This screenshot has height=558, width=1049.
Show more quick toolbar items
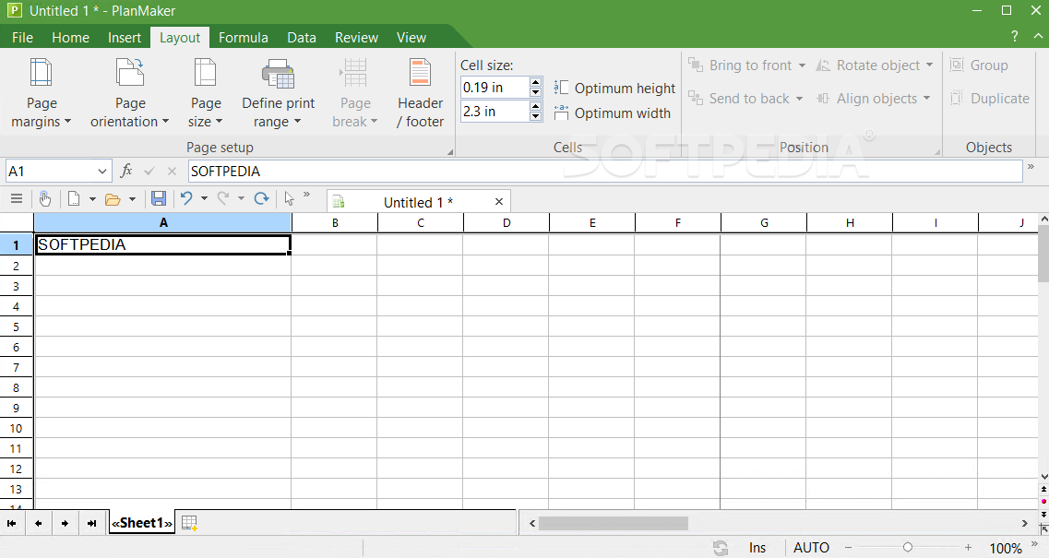tap(306, 195)
